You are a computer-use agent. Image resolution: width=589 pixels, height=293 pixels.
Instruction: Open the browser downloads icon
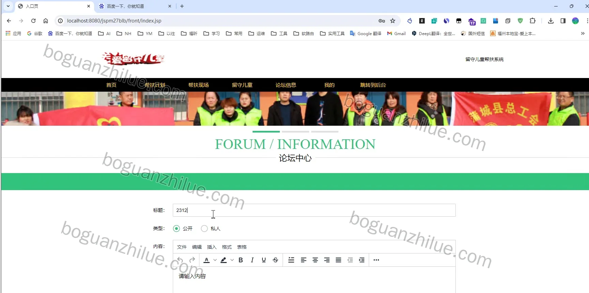[x=551, y=21]
